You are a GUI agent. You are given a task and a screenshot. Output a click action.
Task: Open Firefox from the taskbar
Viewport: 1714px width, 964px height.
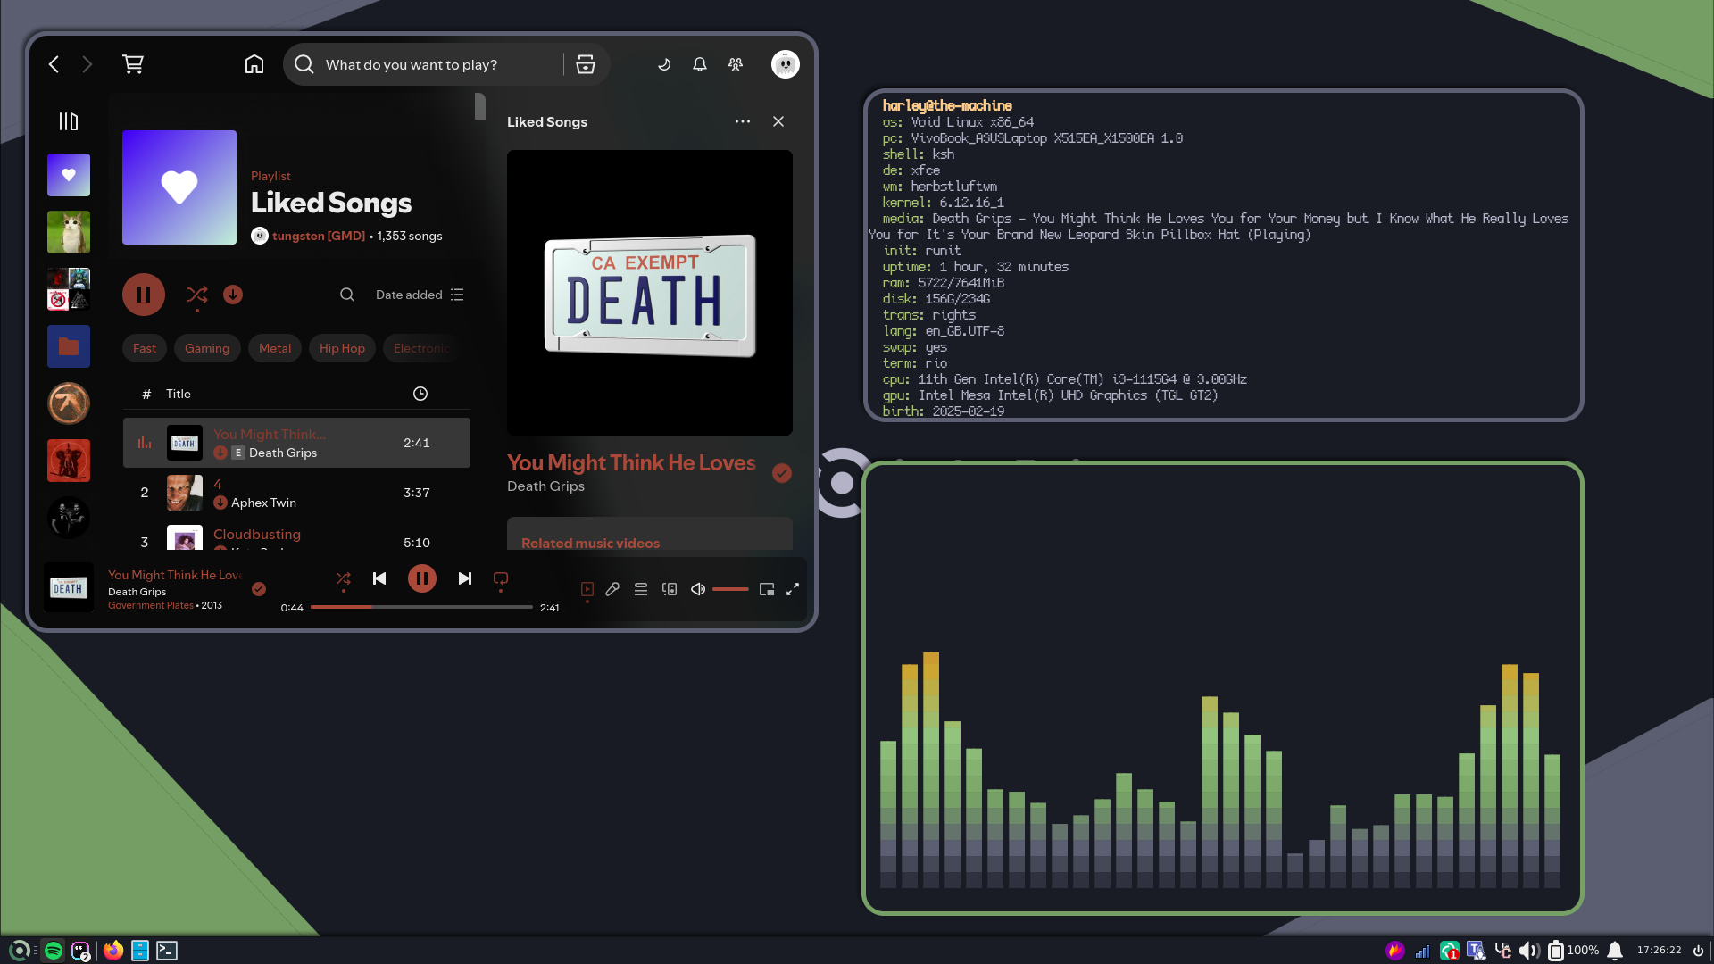pyautogui.click(x=113, y=951)
